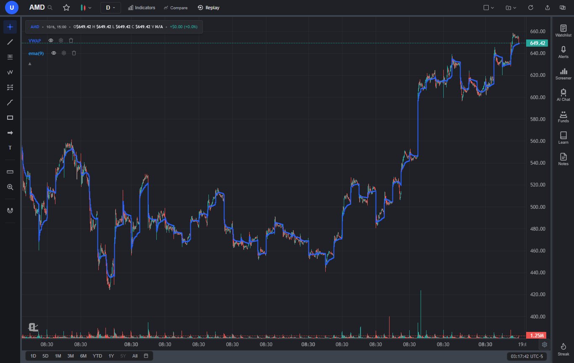Collapse the indicator legend with triangle
Screen dimensions: 574x363
[x=29, y=64]
